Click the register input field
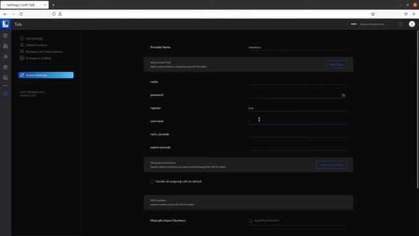The image size is (419, 236). [x=298, y=108]
